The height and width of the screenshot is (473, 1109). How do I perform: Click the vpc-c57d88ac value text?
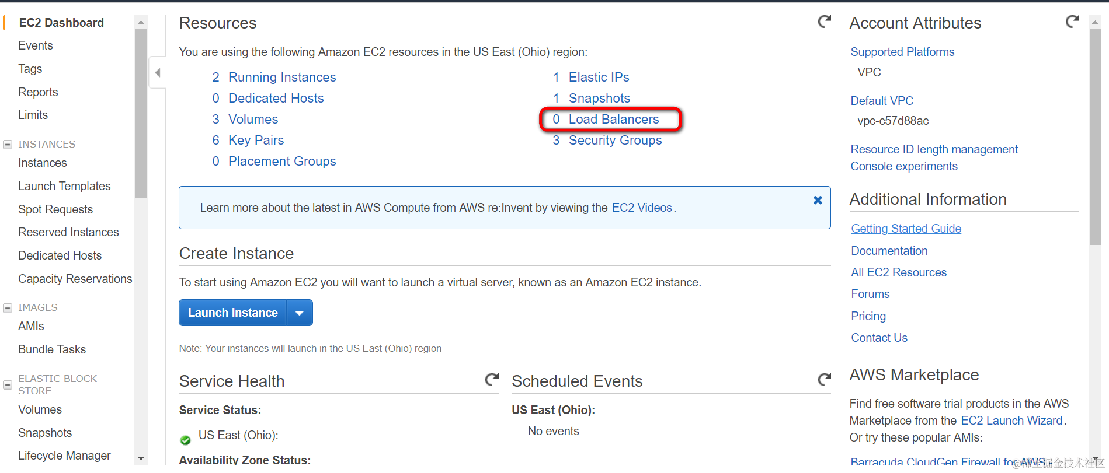pyautogui.click(x=893, y=121)
